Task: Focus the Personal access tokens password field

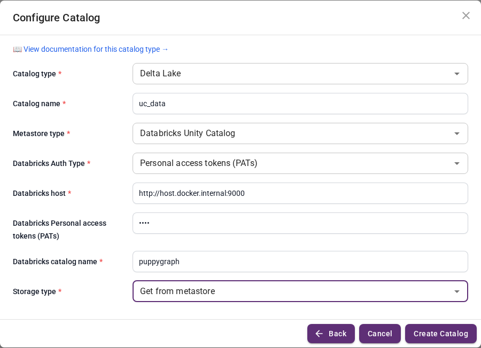Action: 300,223
